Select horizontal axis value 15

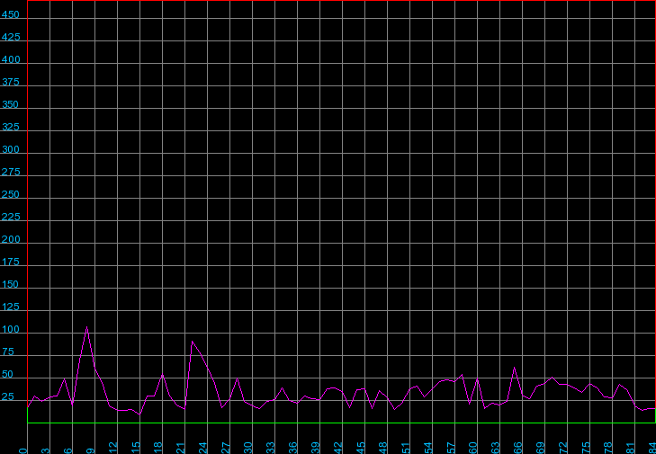coord(136,448)
